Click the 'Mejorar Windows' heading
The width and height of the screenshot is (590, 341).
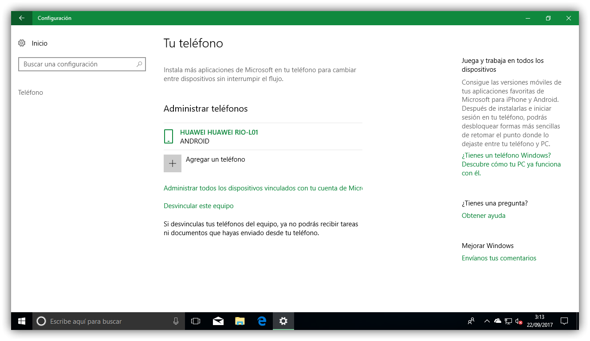[488, 246]
